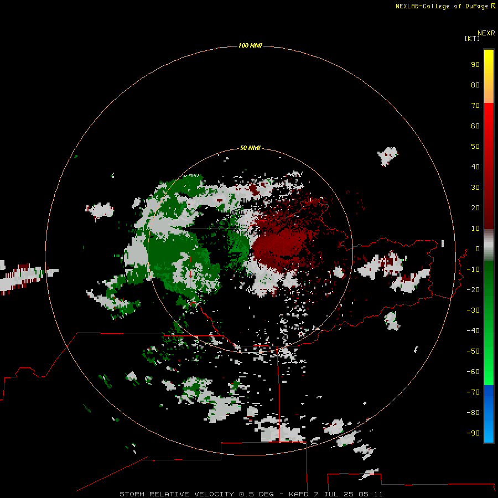Click the positive 60 knot scale value
This screenshot has width=498, height=498.
tap(475, 126)
